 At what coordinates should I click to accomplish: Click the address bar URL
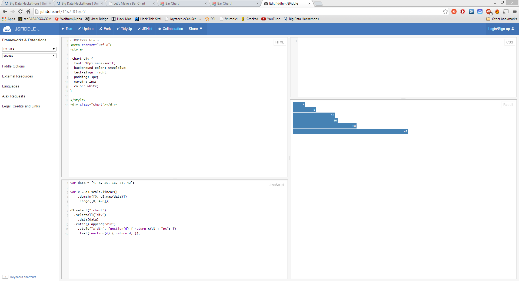(63, 11)
